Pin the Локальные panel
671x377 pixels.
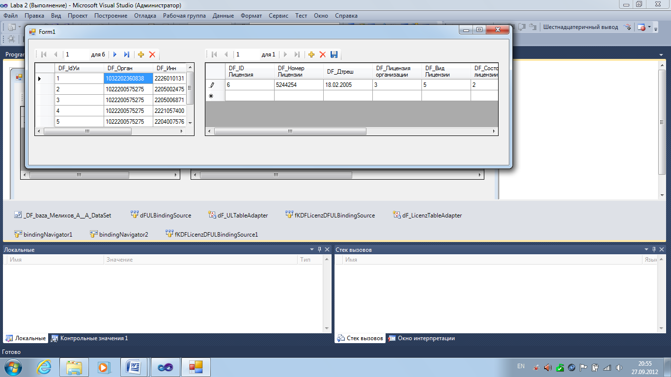coord(319,249)
